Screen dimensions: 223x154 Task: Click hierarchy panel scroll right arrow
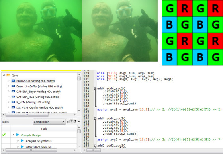coord(75,115)
